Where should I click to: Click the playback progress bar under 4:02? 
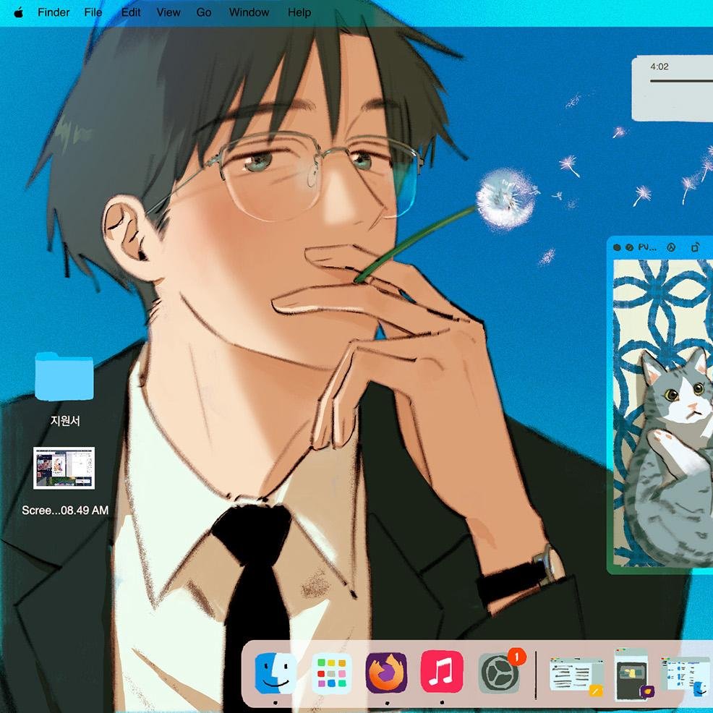pos(681,81)
